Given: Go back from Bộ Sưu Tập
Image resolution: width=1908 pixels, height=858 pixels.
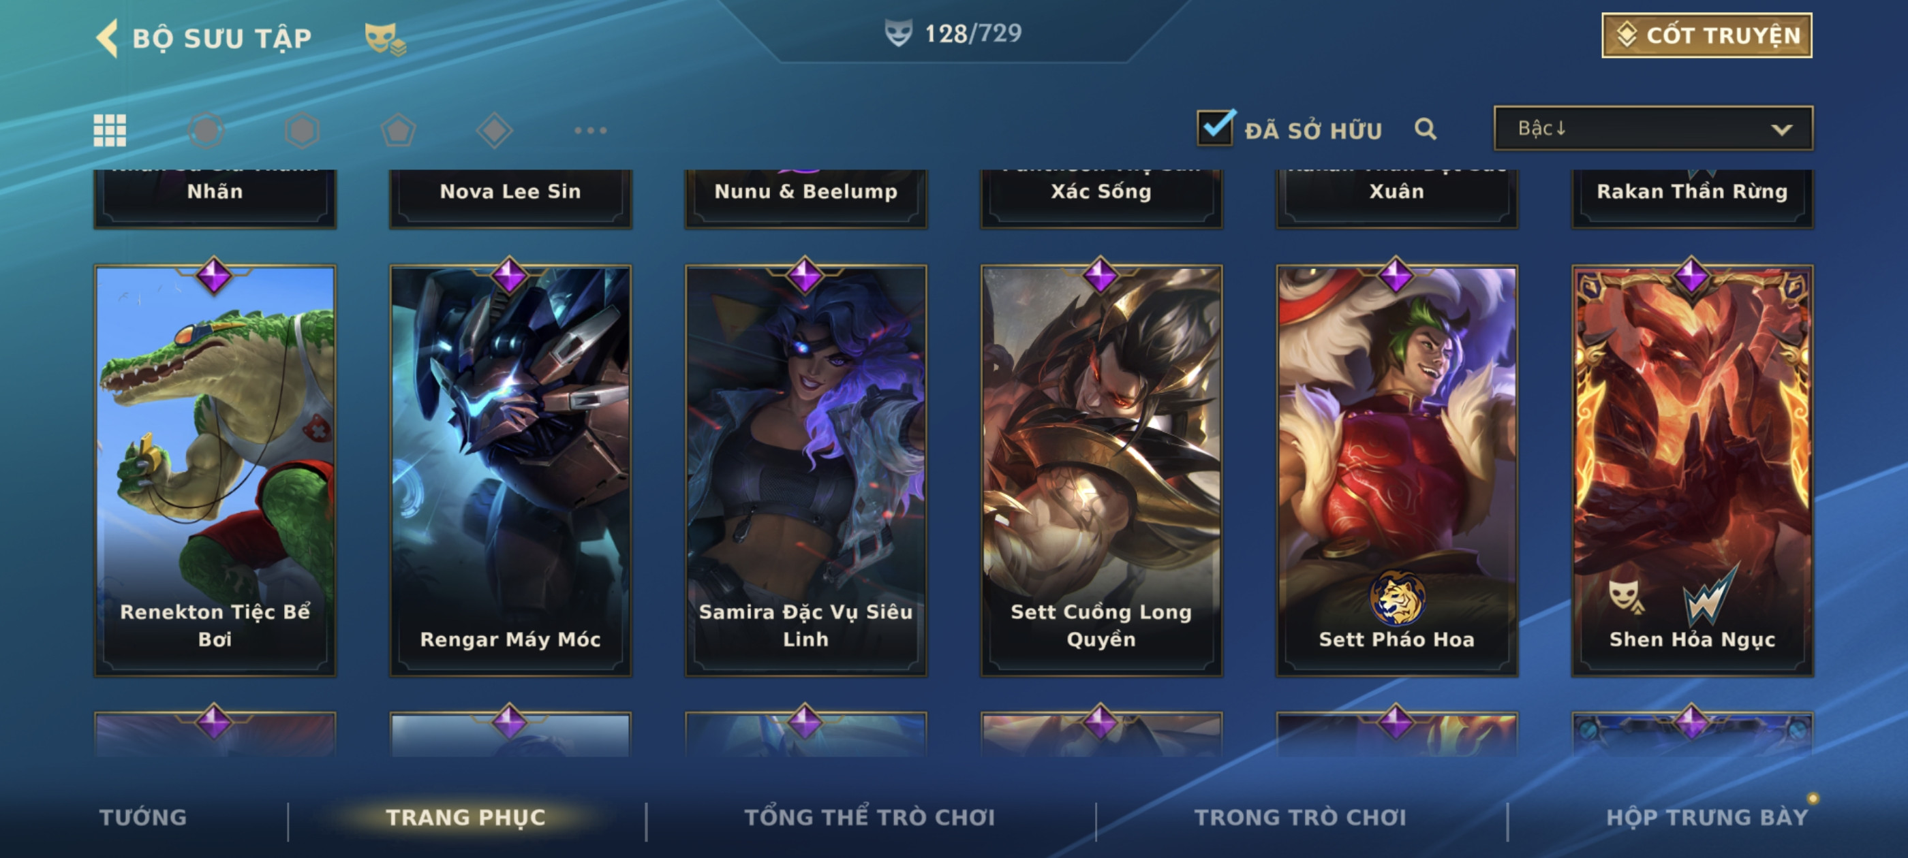Looking at the screenshot, I should click(108, 37).
